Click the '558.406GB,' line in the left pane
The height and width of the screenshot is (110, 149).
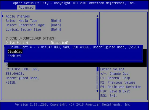pyautogui.click(x=15, y=74)
